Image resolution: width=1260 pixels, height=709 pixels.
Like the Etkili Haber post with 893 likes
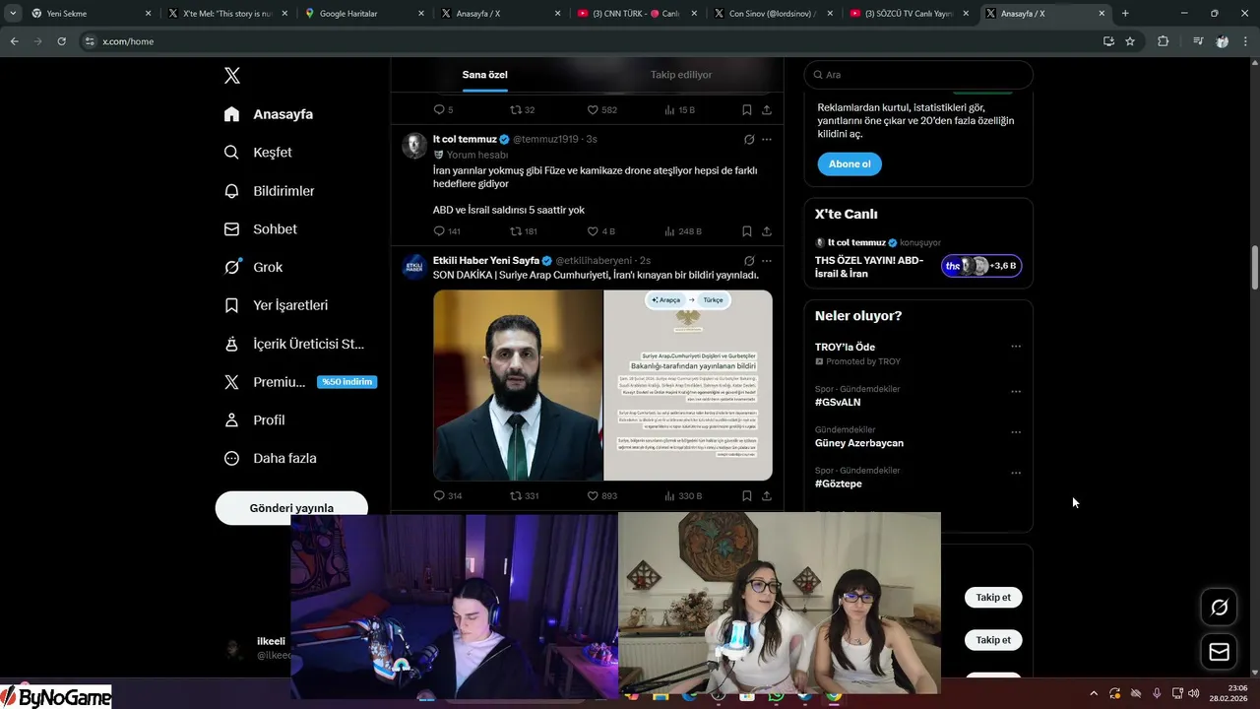pyautogui.click(x=601, y=495)
